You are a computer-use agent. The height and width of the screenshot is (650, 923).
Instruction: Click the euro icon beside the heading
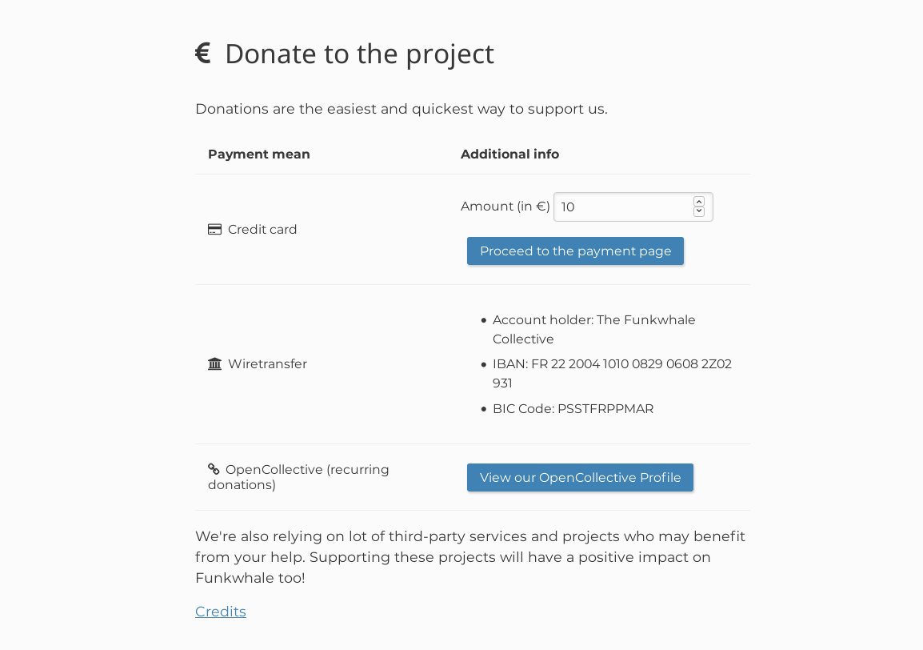point(202,53)
